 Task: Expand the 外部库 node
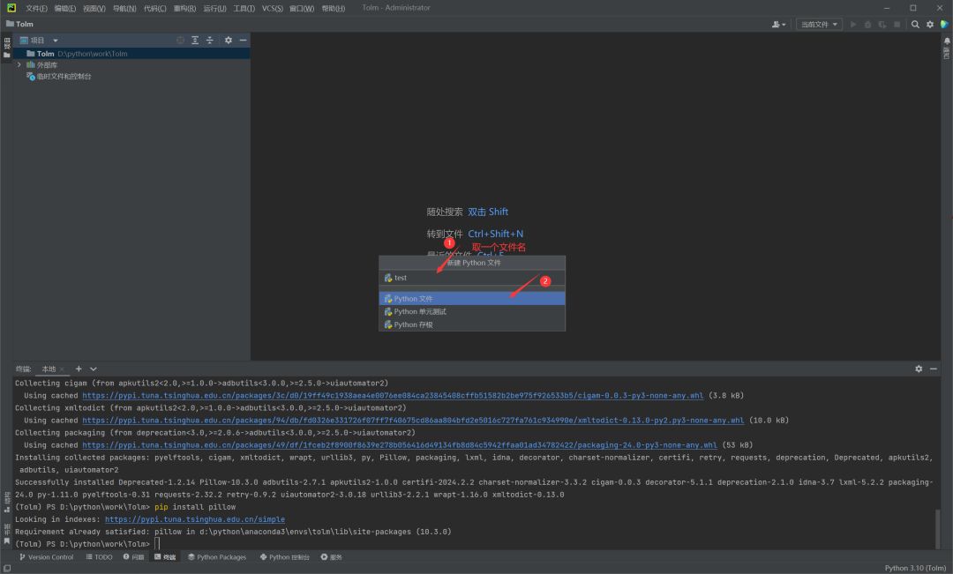pyautogui.click(x=19, y=64)
